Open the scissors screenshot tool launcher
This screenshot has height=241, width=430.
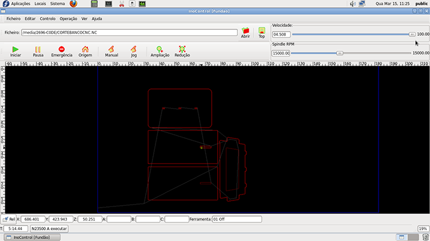121,4
